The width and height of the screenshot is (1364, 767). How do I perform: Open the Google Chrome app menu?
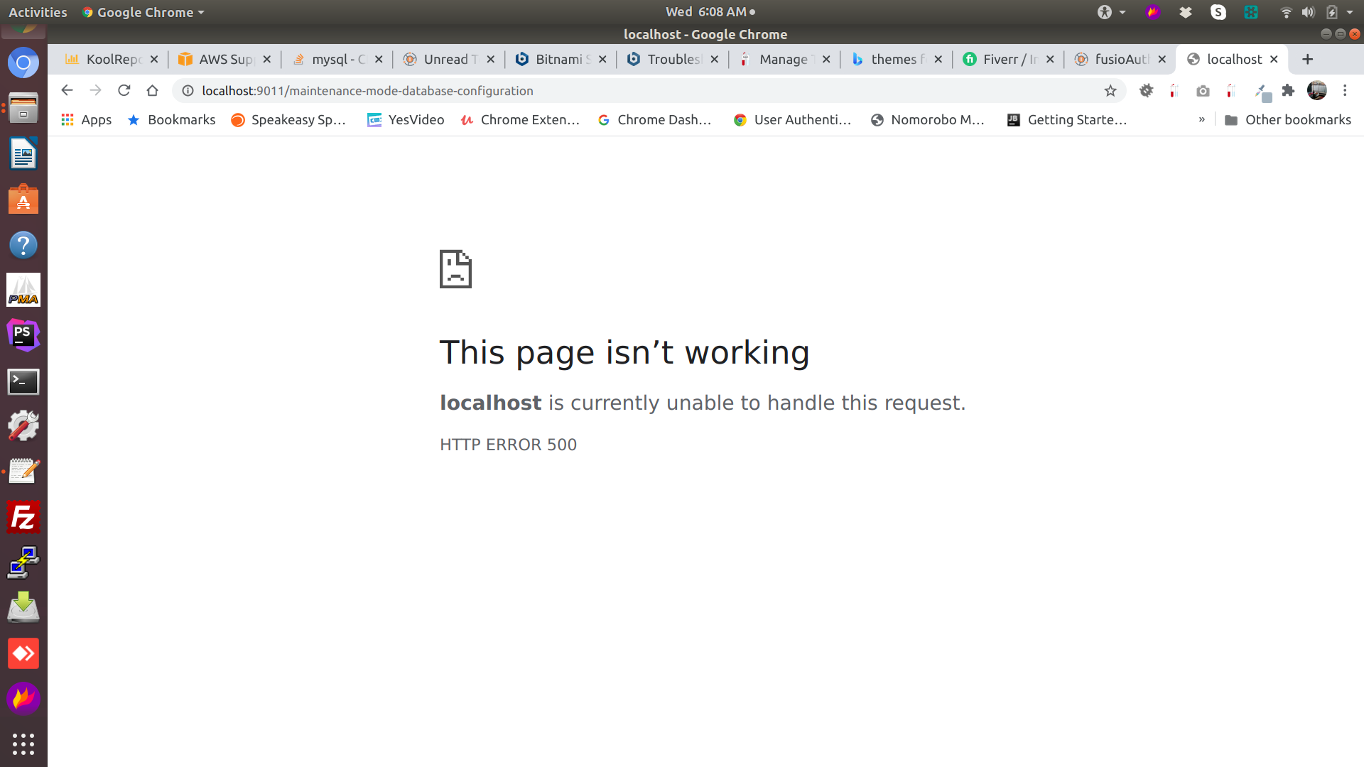[144, 12]
